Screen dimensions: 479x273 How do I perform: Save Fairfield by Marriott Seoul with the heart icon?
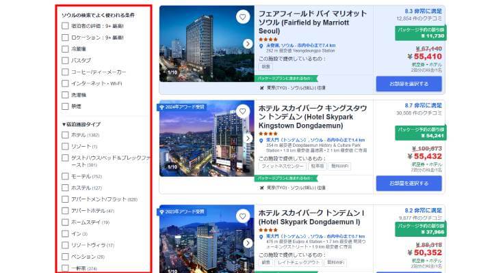tap(242, 17)
